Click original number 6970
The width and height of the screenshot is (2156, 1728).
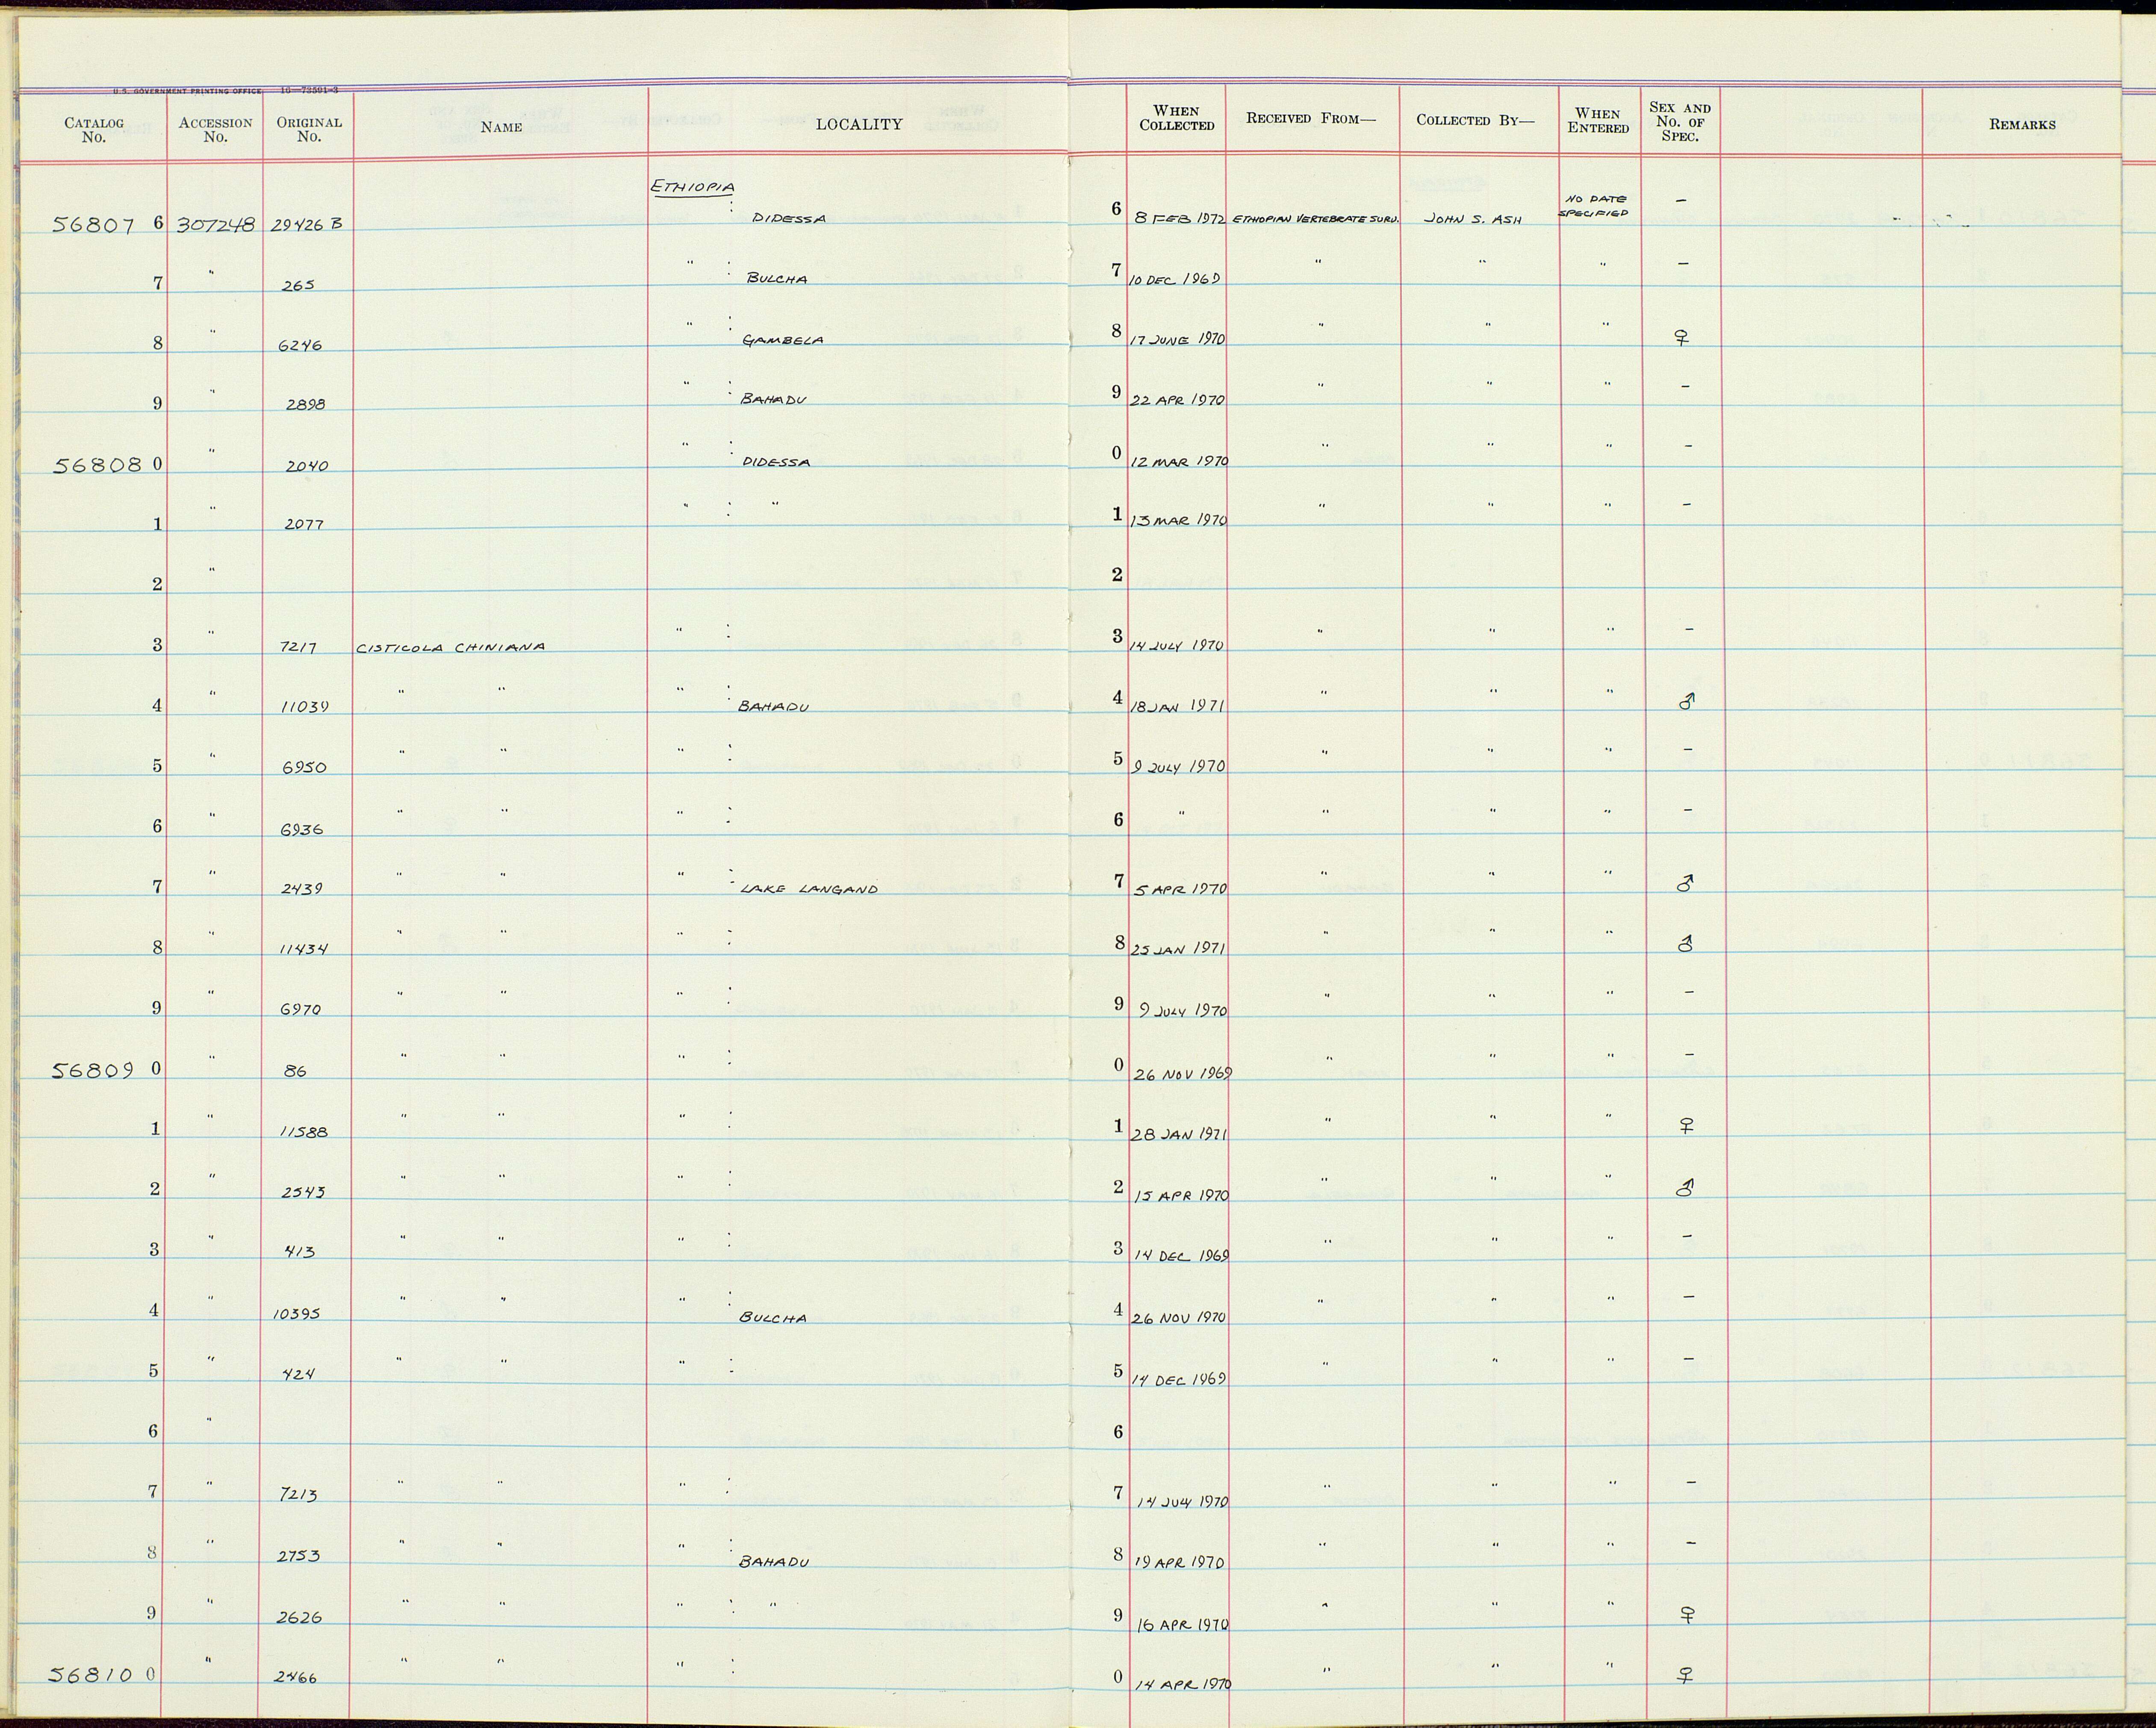[301, 1010]
